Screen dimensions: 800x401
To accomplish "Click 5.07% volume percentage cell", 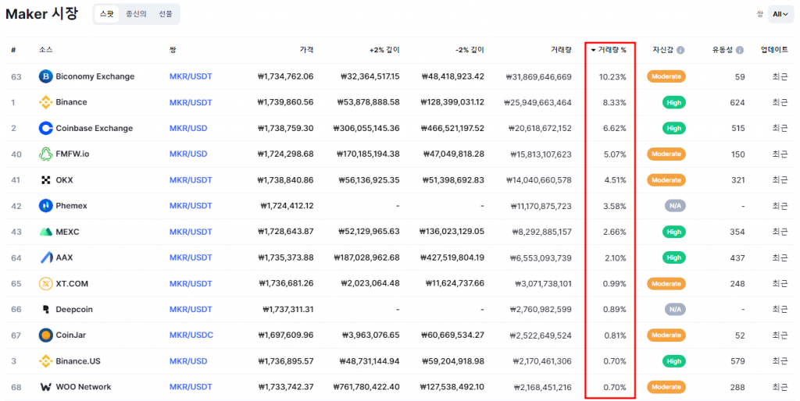I will [615, 154].
